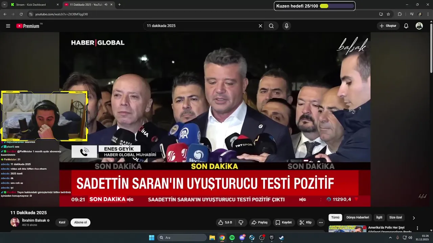This screenshot has height=243, width=433.
Task: Open Discord from the taskbar
Action: pyautogui.click(x=242, y=238)
